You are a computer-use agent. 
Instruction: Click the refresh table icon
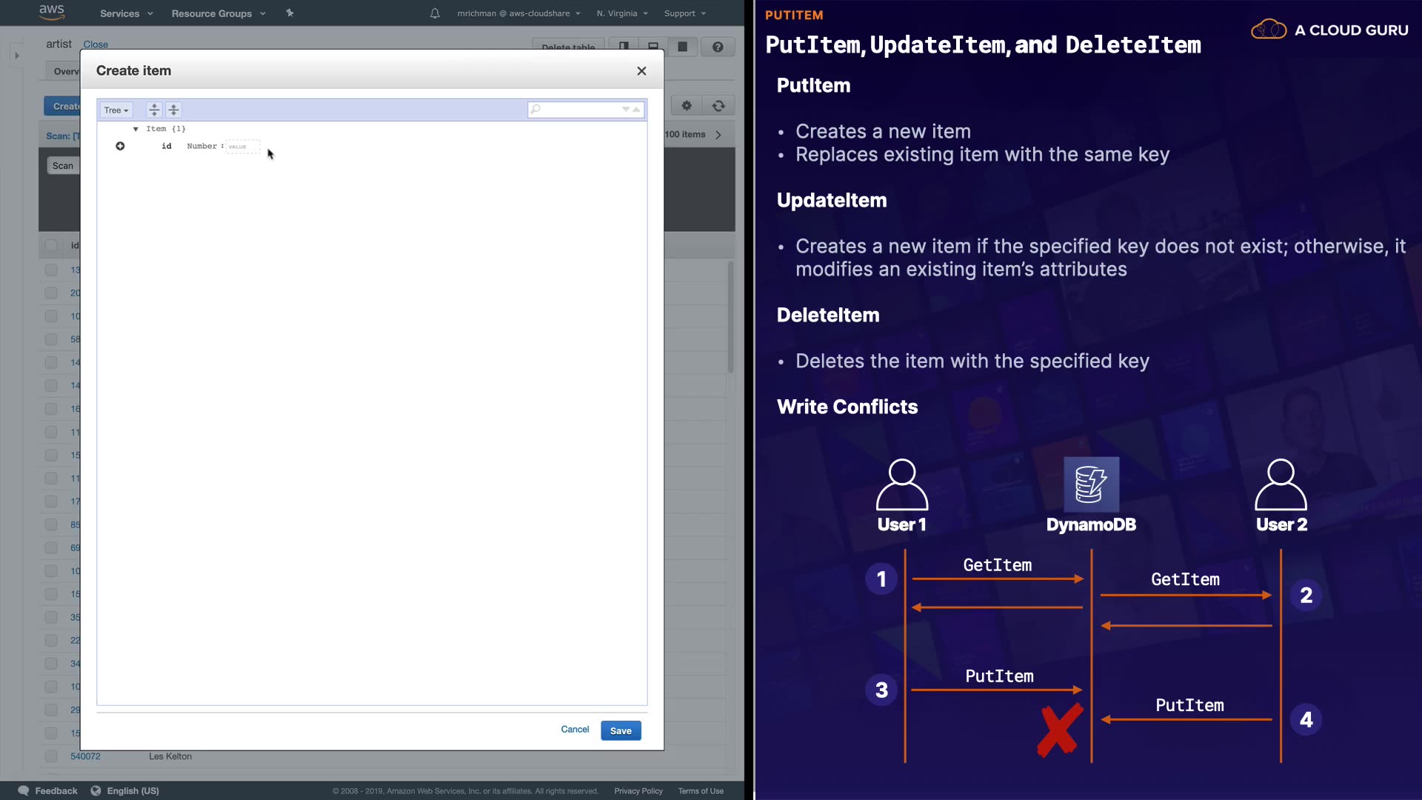click(x=718, y=106)
